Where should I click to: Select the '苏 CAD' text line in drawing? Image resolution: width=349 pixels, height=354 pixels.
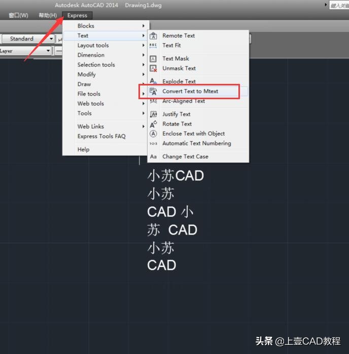pyautogui.click(x=172, y=230)
